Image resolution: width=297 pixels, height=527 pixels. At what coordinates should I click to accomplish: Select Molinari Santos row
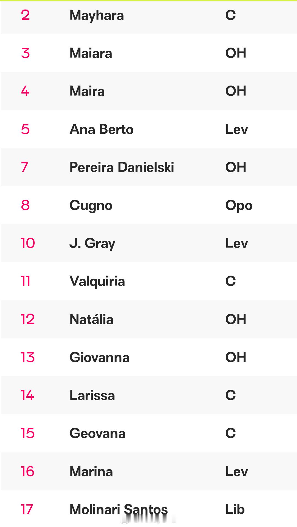click(149, 509)
